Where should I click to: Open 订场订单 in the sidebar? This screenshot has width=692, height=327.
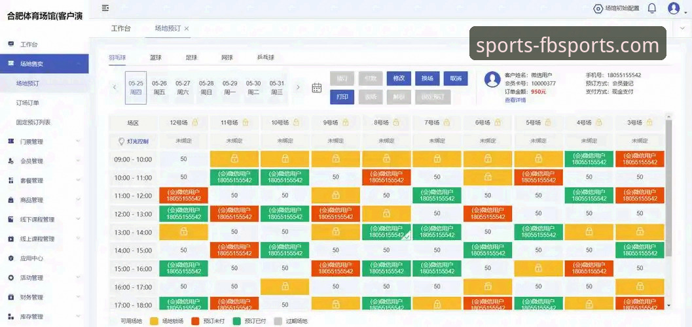(x=27, y=103)
